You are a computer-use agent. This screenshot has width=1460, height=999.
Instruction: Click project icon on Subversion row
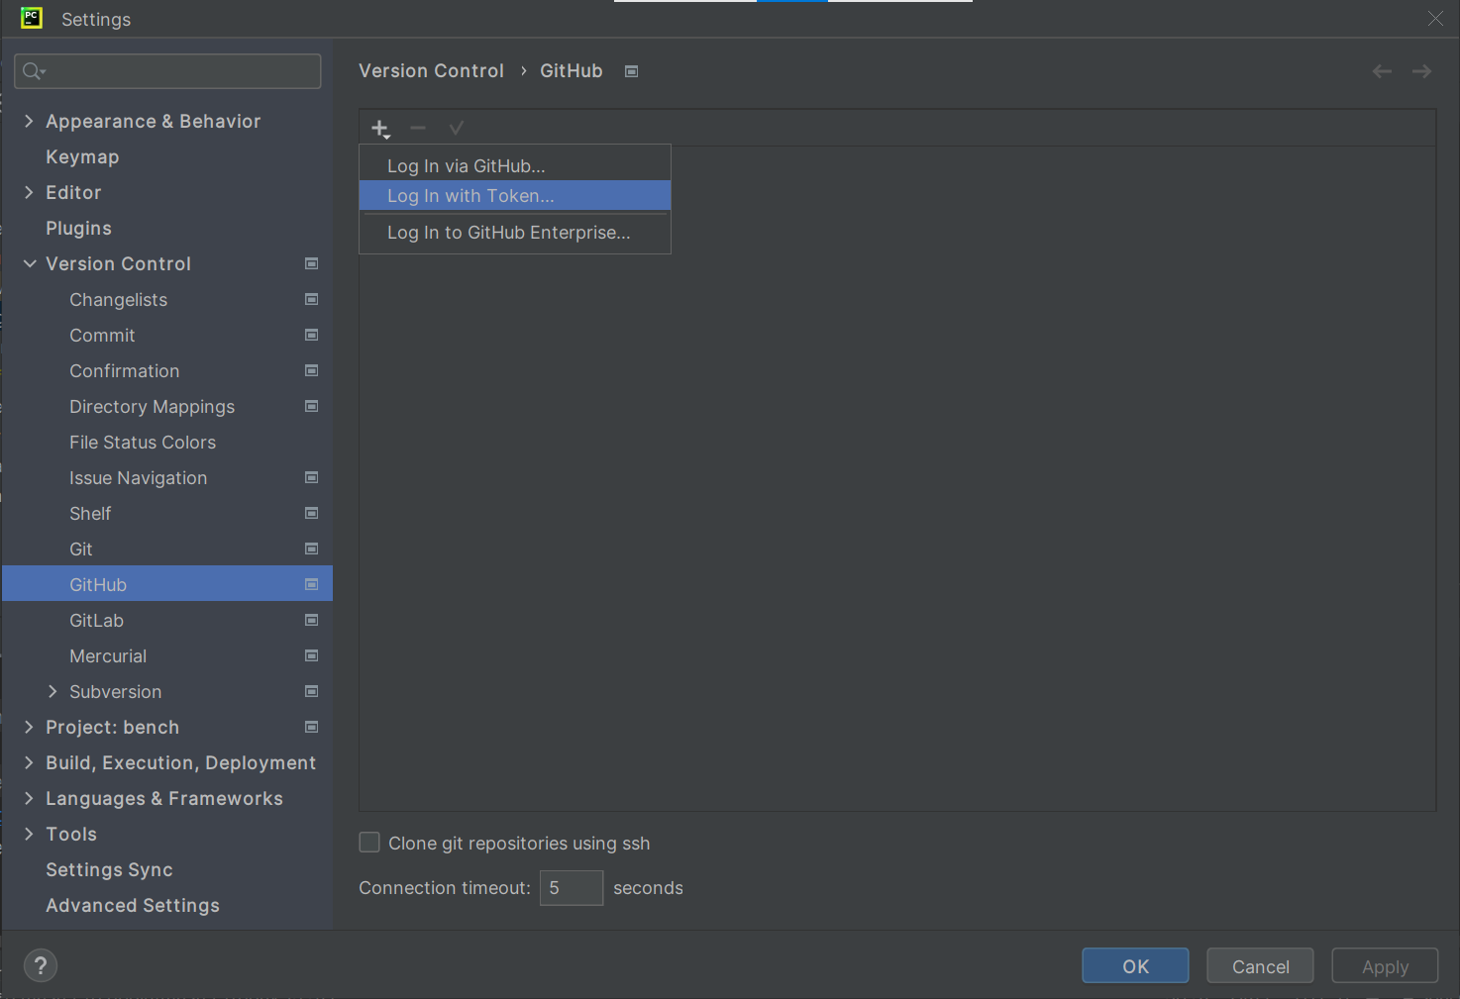311,691
